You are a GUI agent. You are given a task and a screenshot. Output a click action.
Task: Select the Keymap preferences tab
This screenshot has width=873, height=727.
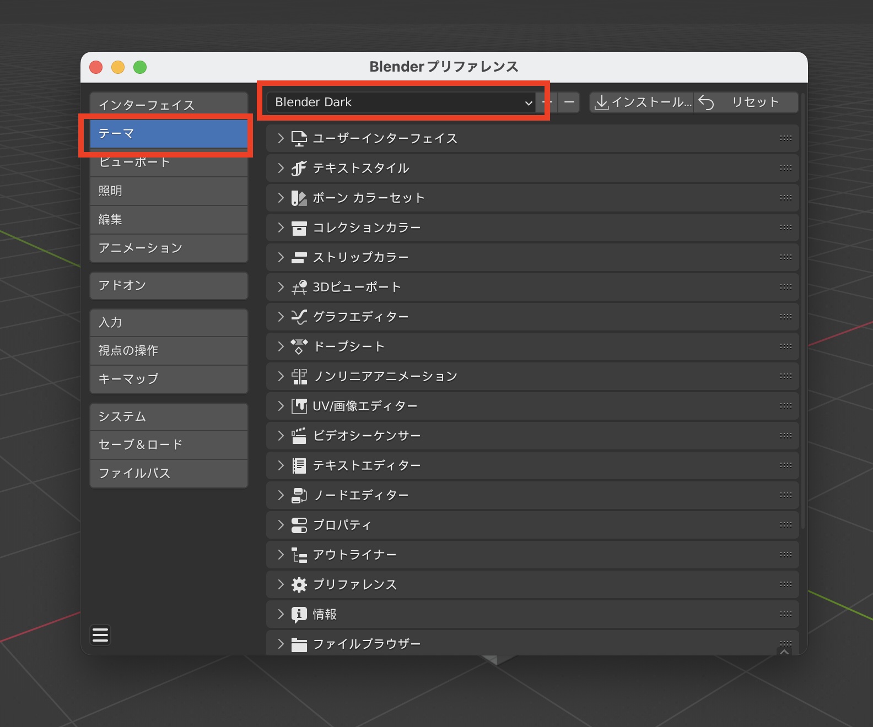[169, 379]
